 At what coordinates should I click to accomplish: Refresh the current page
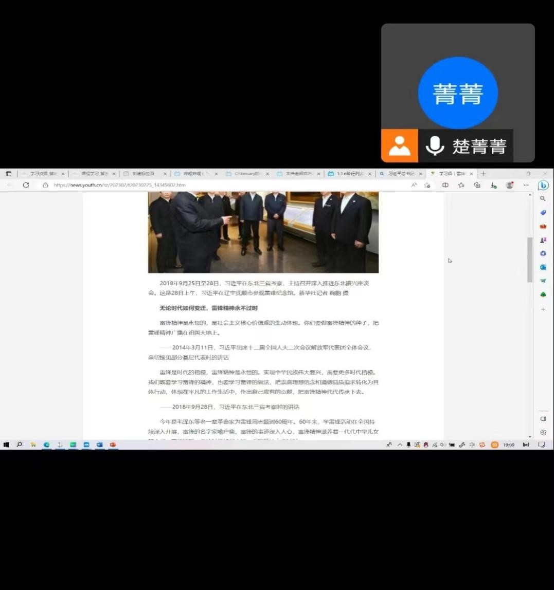click(26, 185)
